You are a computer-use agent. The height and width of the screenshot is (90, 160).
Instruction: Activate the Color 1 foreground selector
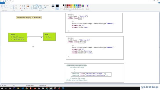coord(57,7)
